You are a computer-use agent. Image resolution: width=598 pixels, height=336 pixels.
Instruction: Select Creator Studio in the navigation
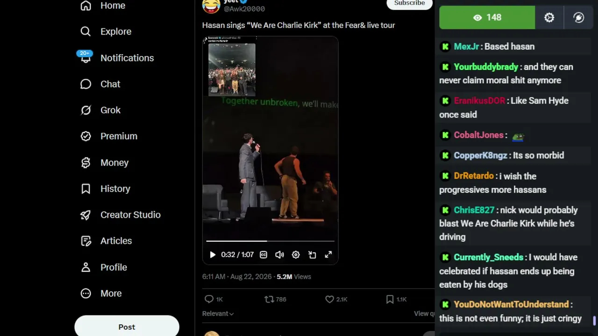tap(130, 215)
